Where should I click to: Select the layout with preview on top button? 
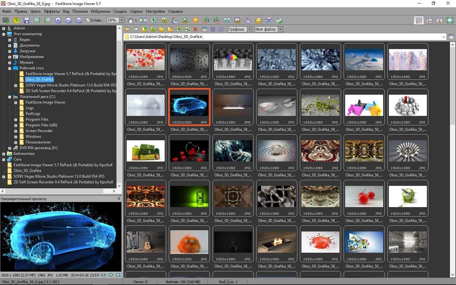(x=429, y=20)
